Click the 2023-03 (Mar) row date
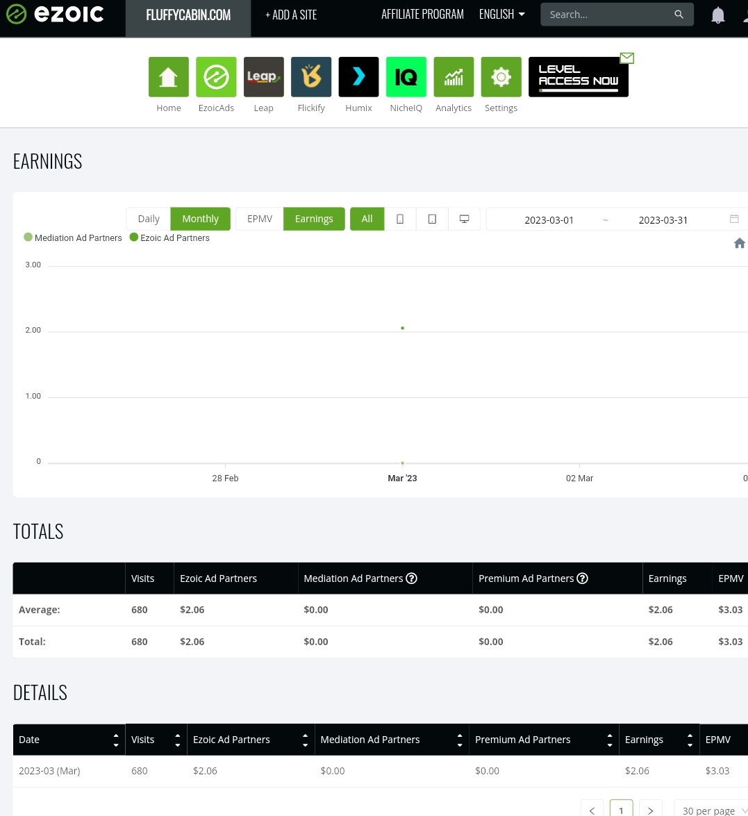 49,771
